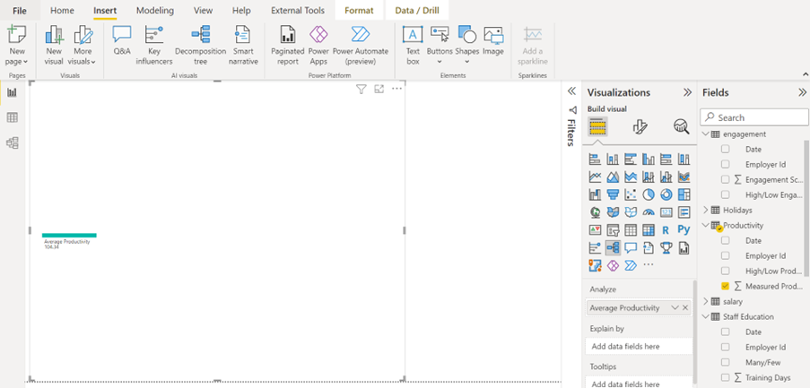Switch to Data view in left sidebar
Viewport: 810px width, 388px height.
tap(12, 117)
